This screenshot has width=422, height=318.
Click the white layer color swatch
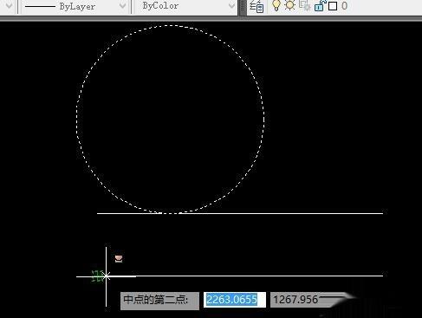pos(333,6)
